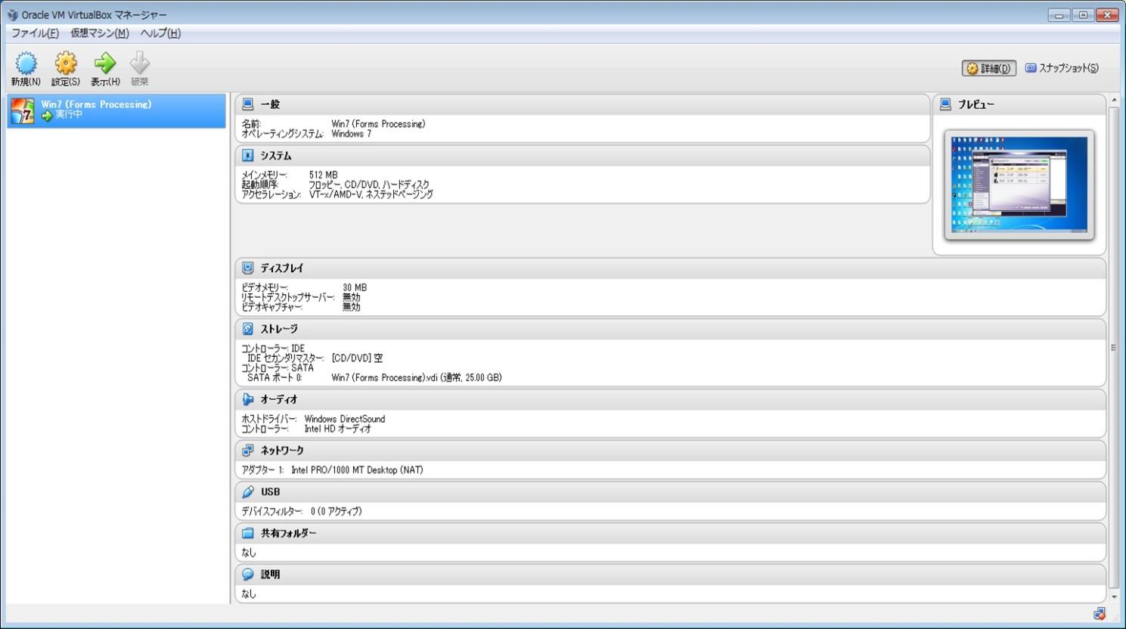Click the Preview (プレビュー) section icon
This screenshot has width=1126, height=629.
click(945, 104)
